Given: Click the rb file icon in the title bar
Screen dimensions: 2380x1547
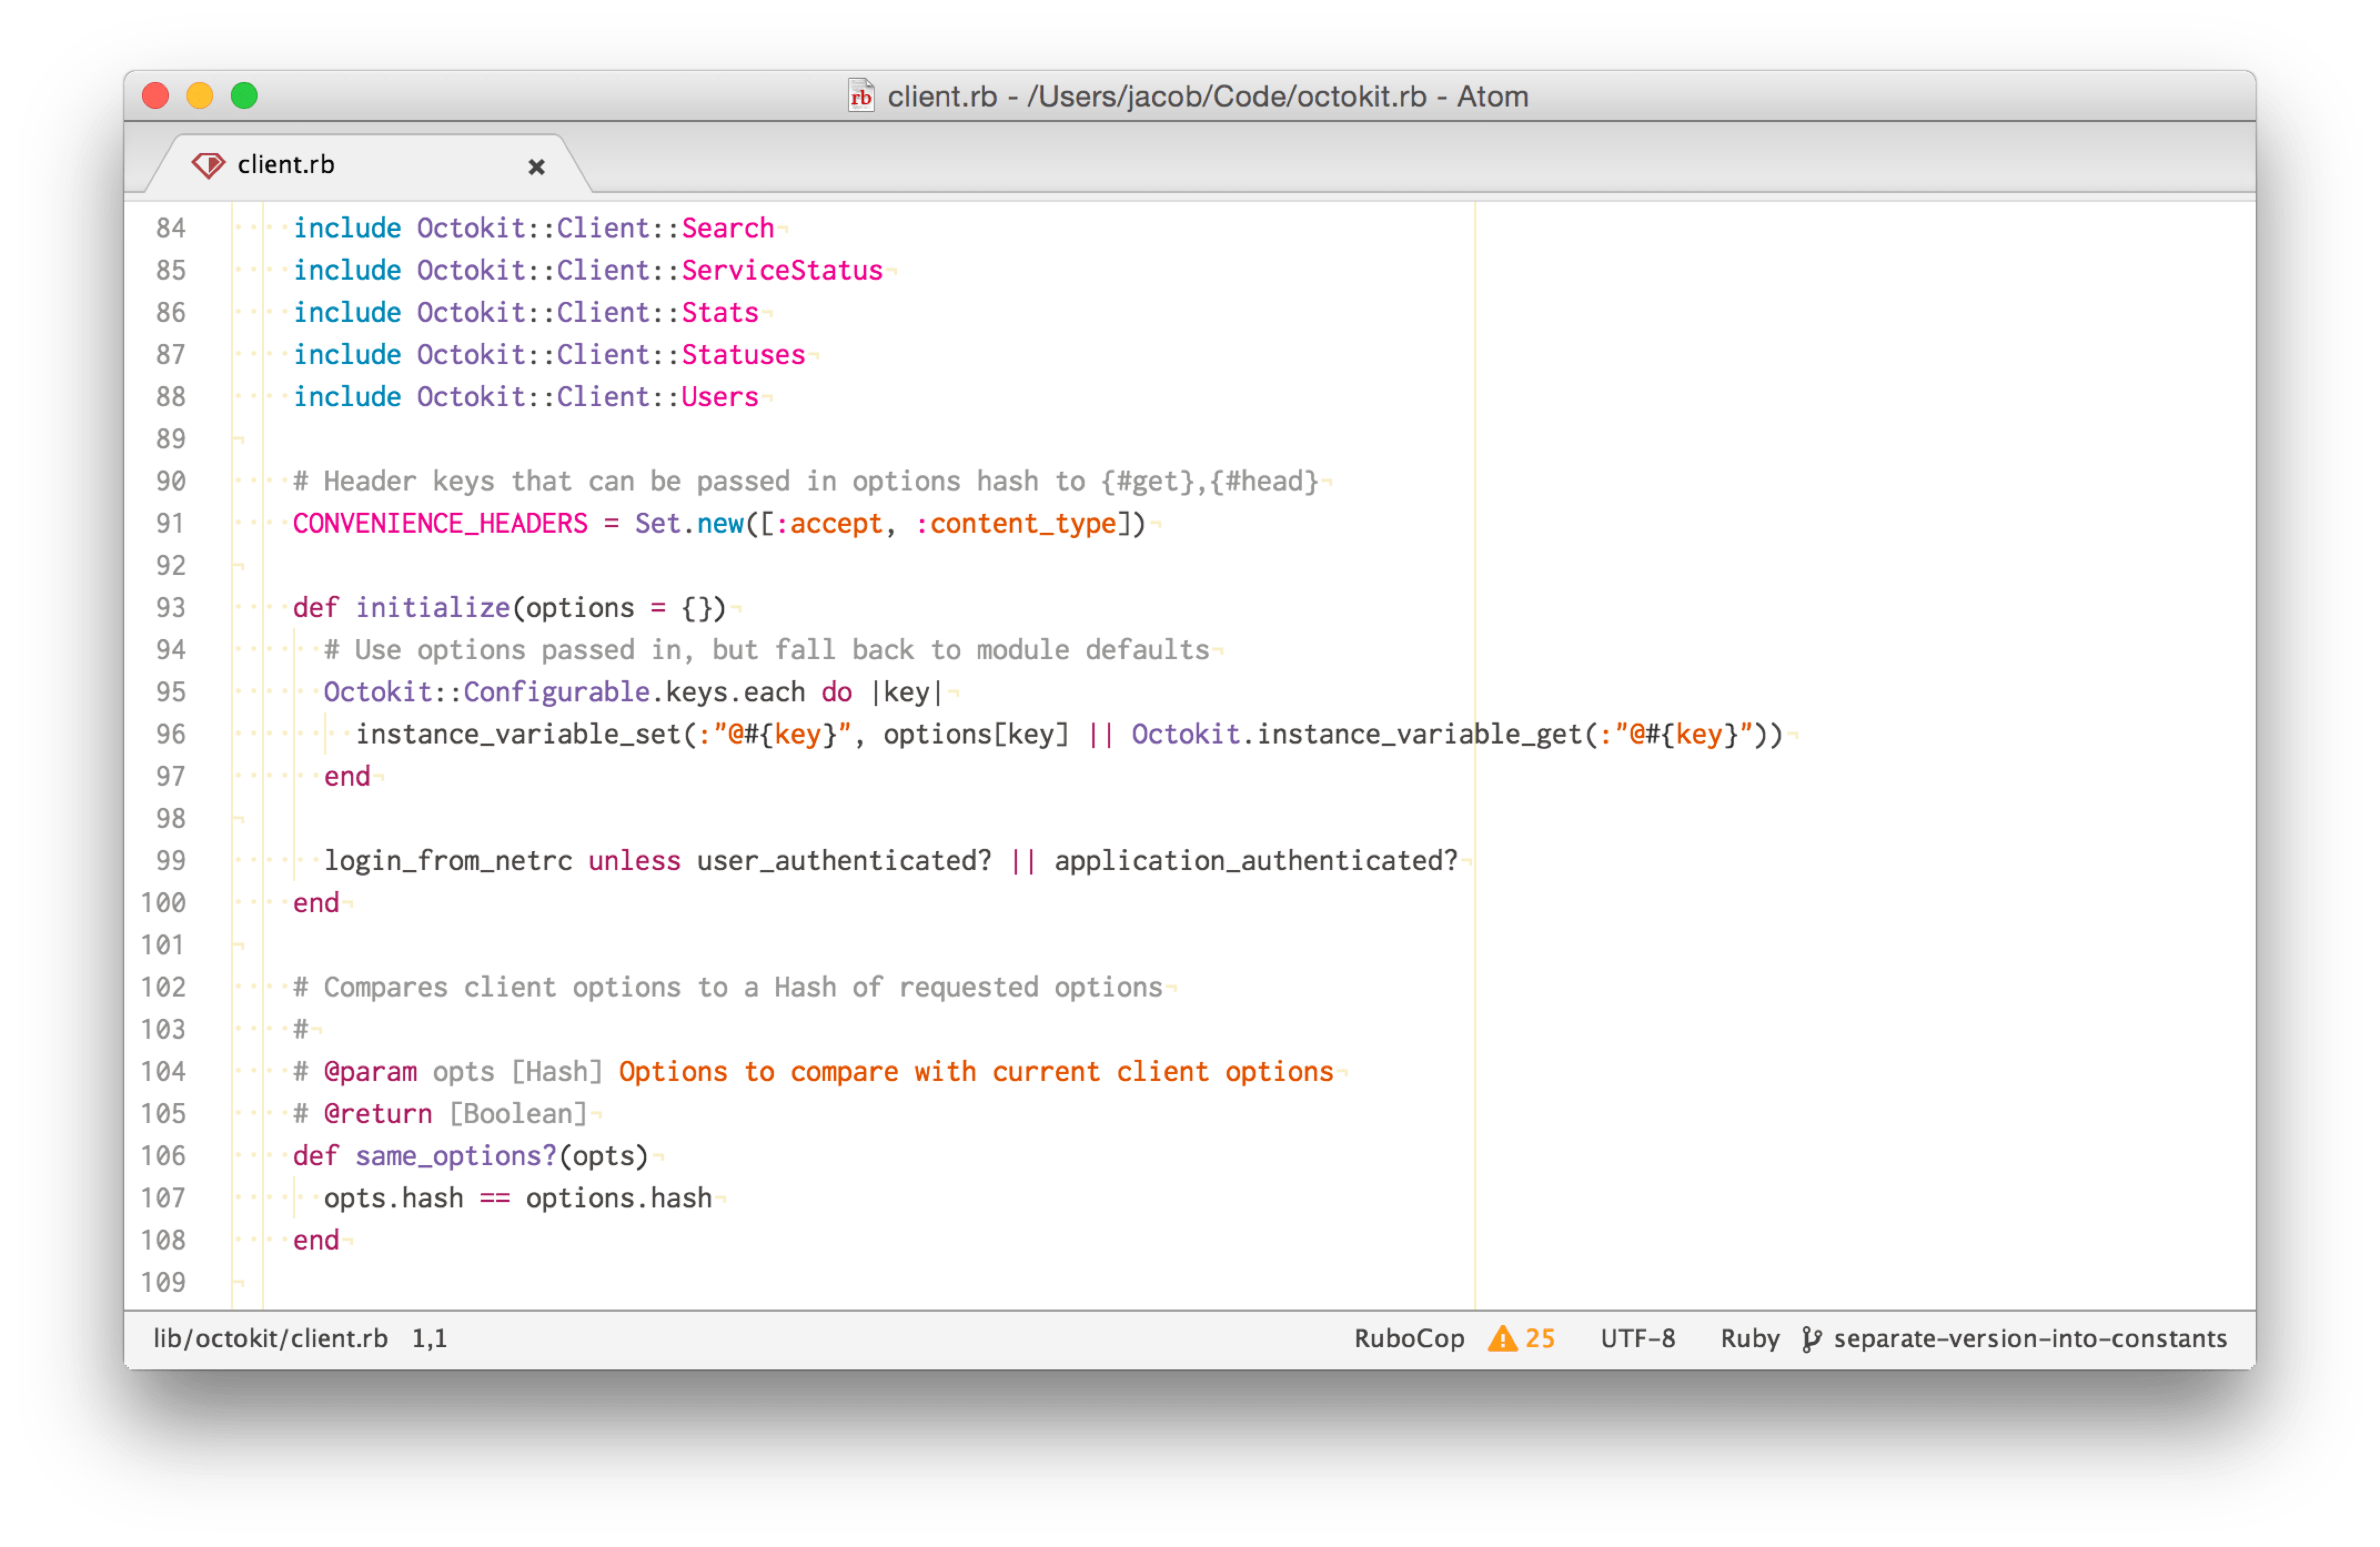Looking at the screenshot, I should (861, 96).
